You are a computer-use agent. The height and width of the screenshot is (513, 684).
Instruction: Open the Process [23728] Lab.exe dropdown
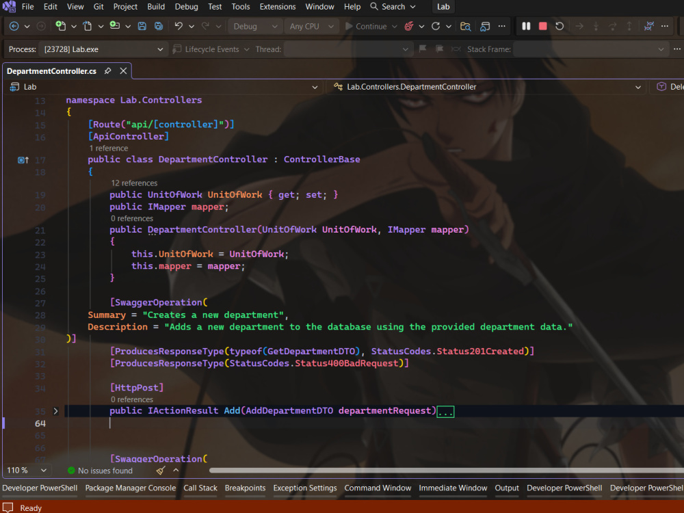click(x=103, y=49)
